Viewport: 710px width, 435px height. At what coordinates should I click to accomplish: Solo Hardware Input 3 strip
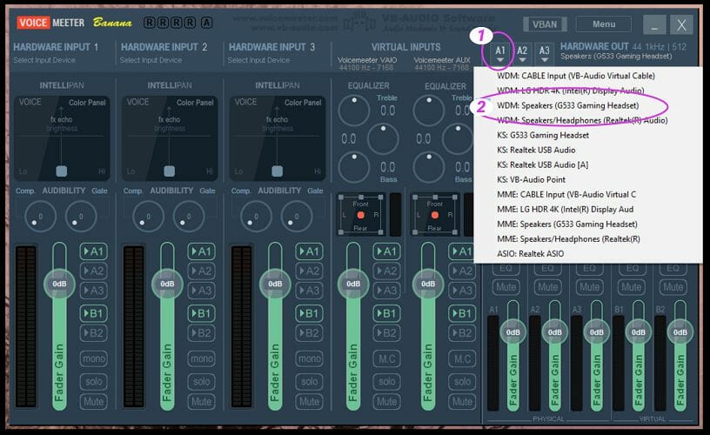coord(309,381)
